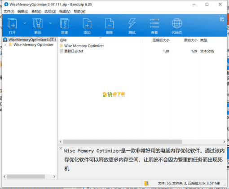Click the right arrow of file list scrollbar
The image size is (229, 189).
coord(224,141)
